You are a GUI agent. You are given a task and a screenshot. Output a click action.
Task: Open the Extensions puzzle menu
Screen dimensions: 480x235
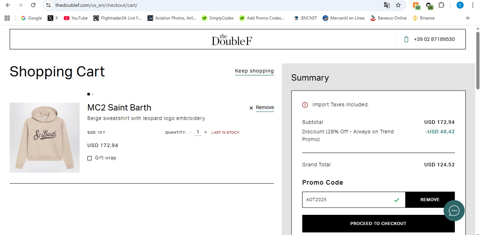click(x=441, y=5)
